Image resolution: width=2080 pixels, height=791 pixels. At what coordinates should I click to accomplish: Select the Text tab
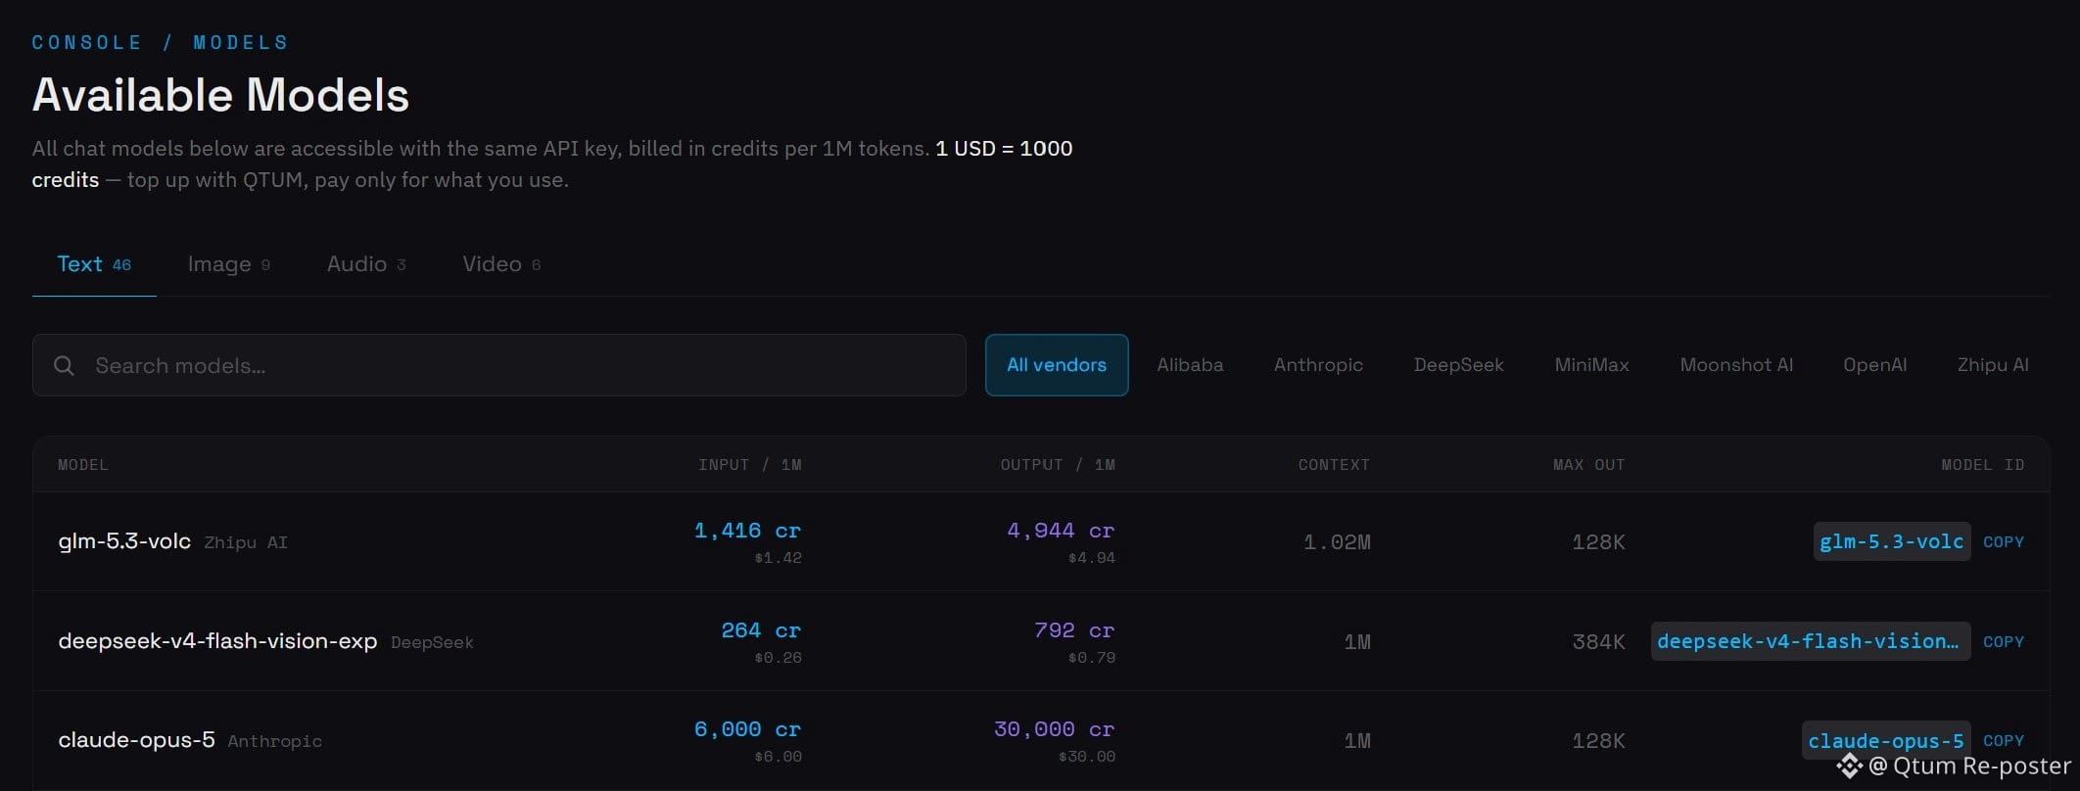(x=94, y=264)
